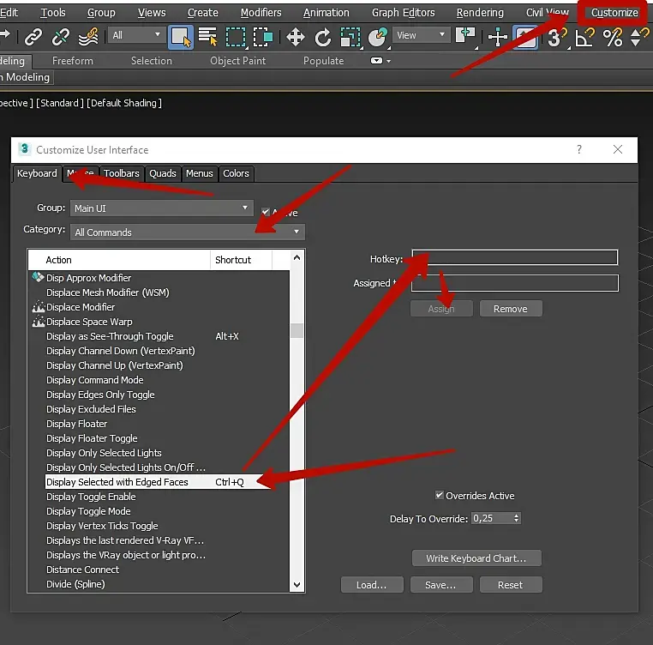Toggle the Window/Crossing selection icon

[263, 37]
